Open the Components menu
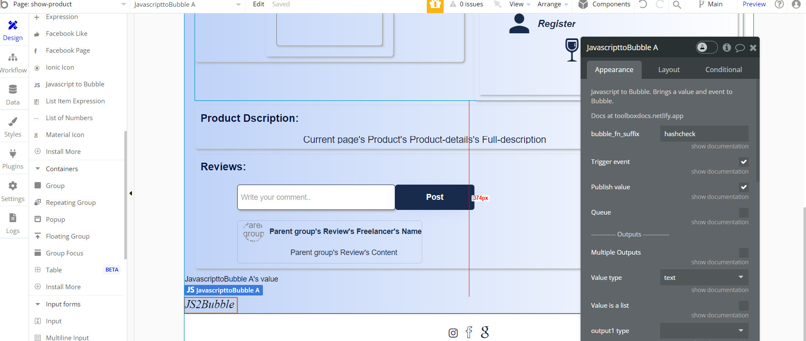Viewport: 806px width, 341px height. coord(604,4)
